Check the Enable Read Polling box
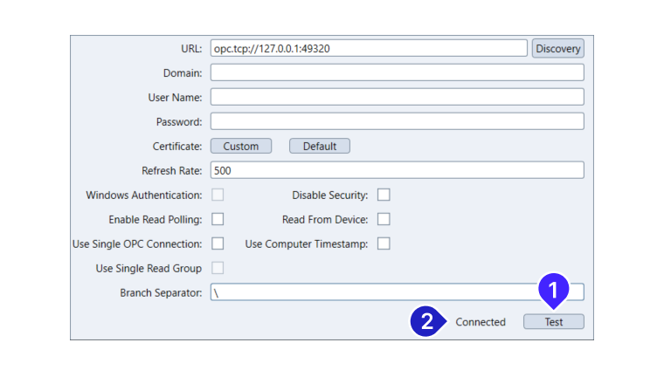Image resolution: width=664 pixels, height=377 pixels. click(x=218, y=219)
